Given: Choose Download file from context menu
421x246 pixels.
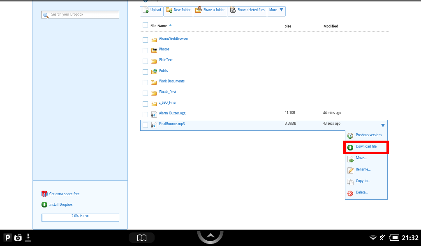Looking at the screenshot, I should click(x=366, y=147).
